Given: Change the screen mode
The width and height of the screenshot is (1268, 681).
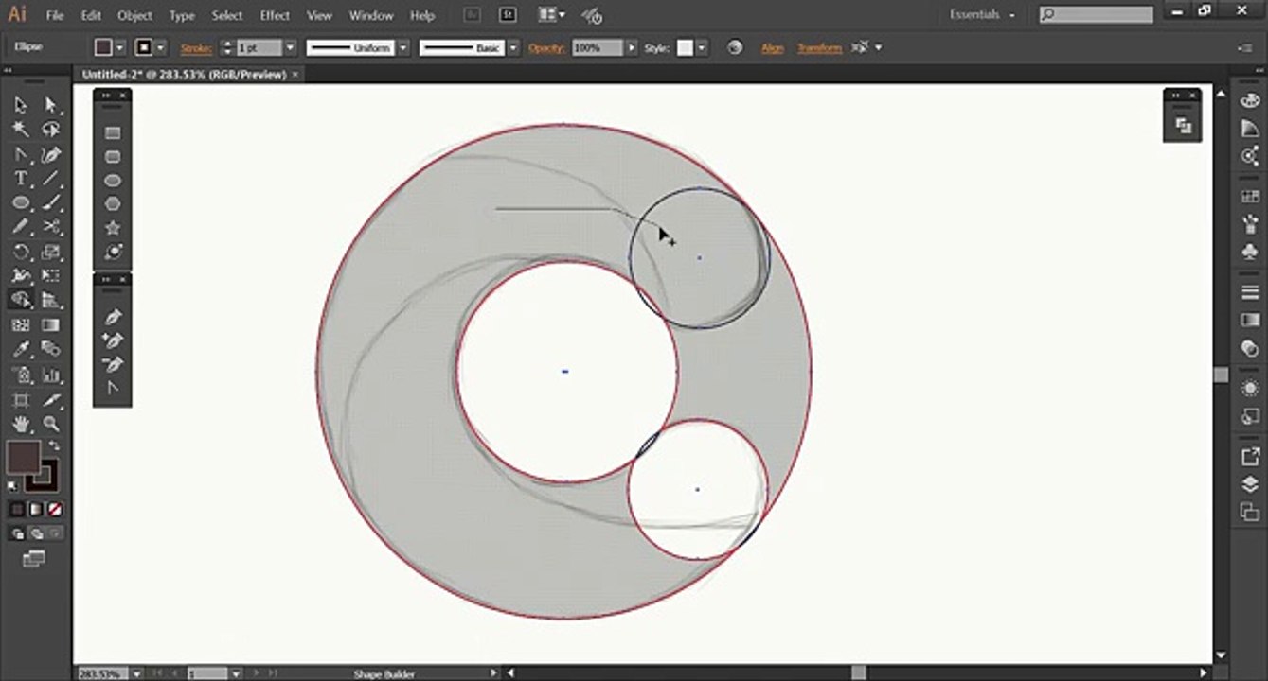Looking at the screenshot, I should (34, 560).
